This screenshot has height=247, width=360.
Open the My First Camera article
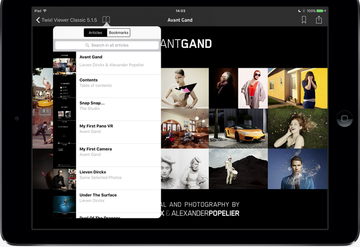pos(107,155)
